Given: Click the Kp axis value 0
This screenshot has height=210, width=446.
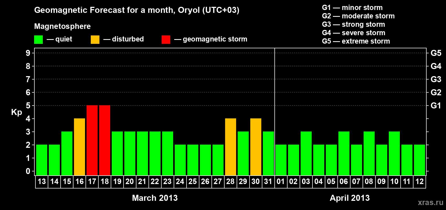Looking at the screenshot, I should (x=28, y=171).
